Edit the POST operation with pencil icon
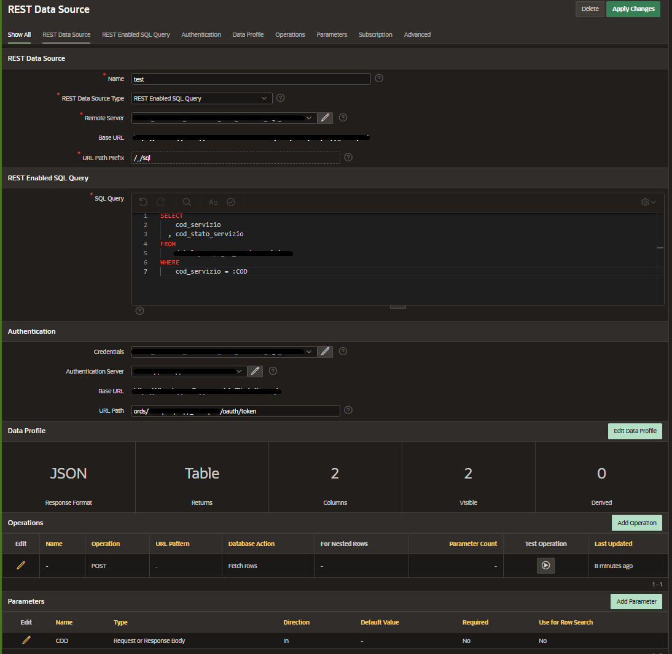 click(x=20, y=566)
